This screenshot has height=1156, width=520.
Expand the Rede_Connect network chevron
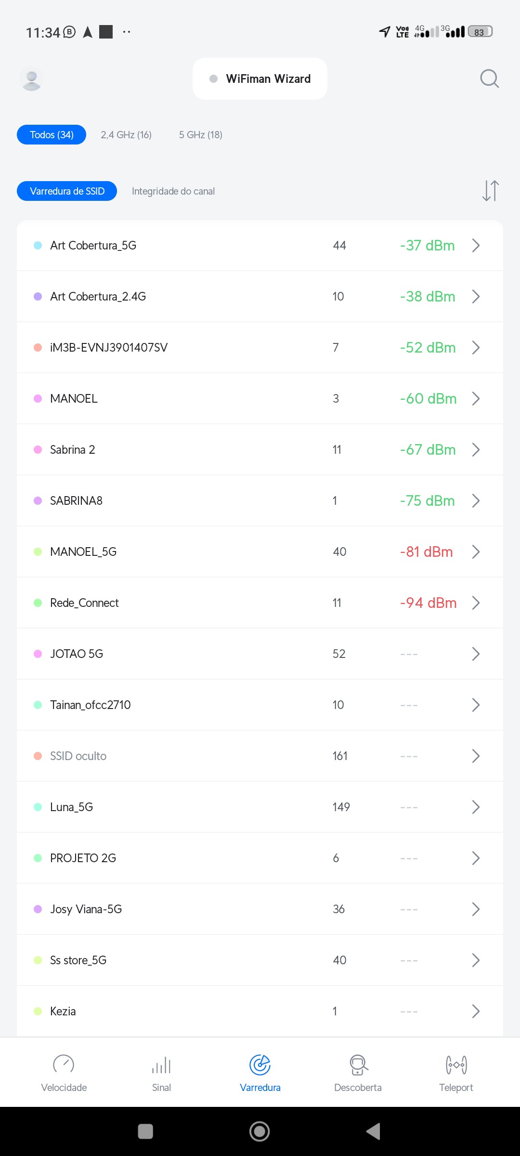click(476, 603)
